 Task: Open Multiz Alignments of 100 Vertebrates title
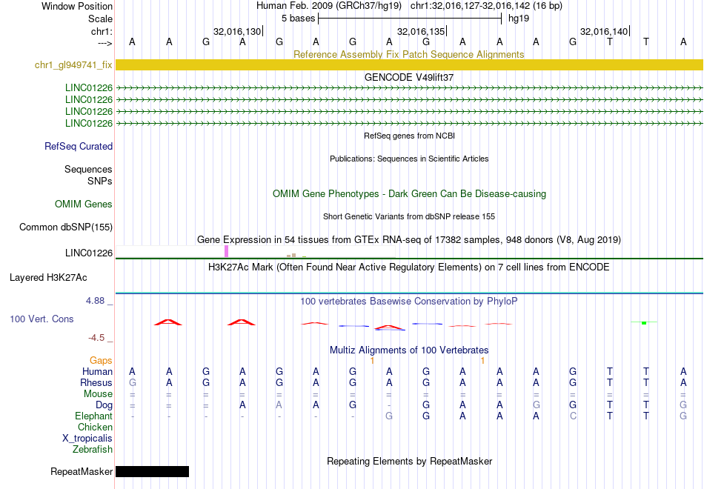(x=409, y=350)
